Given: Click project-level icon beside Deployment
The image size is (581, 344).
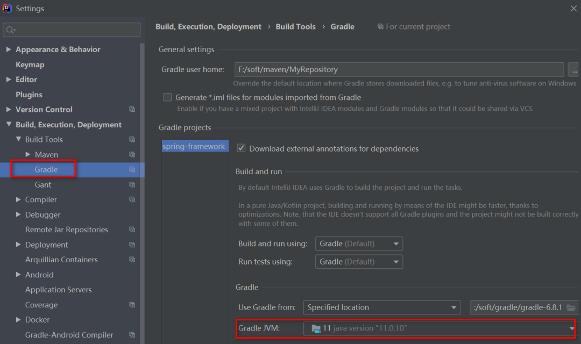Looking at the screenshot, I should [x=132, y=245].
